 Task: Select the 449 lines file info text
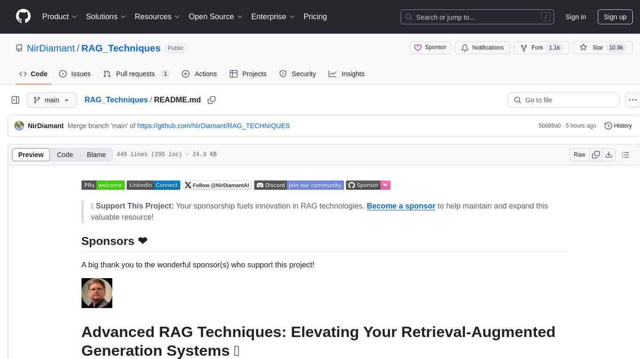(167, 154)
